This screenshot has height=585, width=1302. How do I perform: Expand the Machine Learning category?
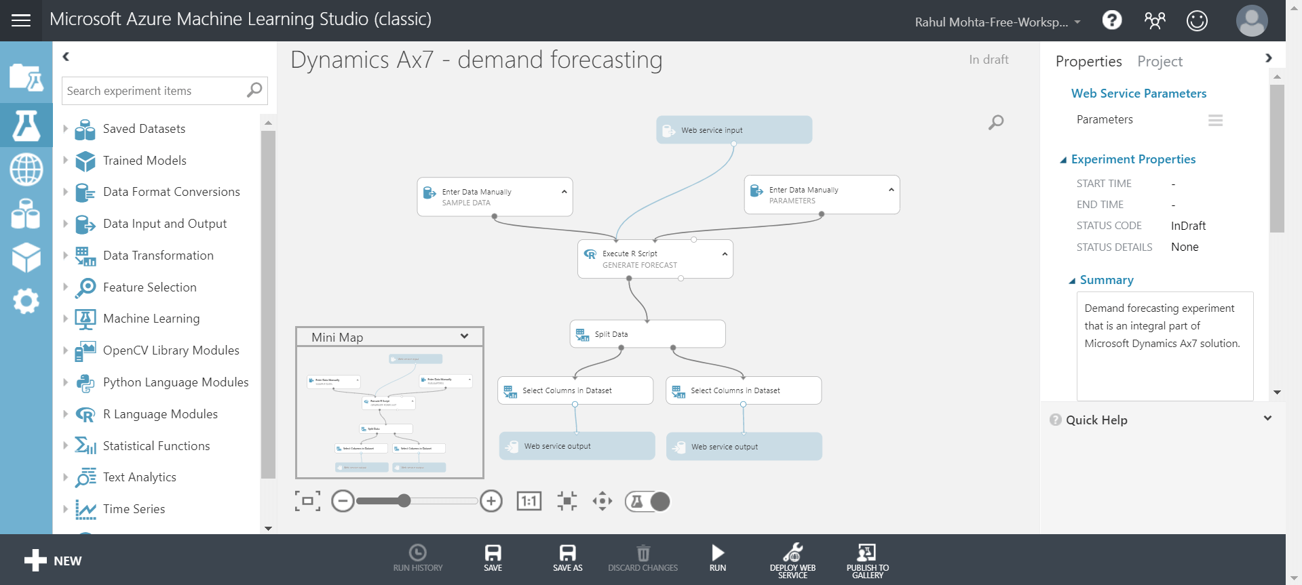tap(66, 318)
